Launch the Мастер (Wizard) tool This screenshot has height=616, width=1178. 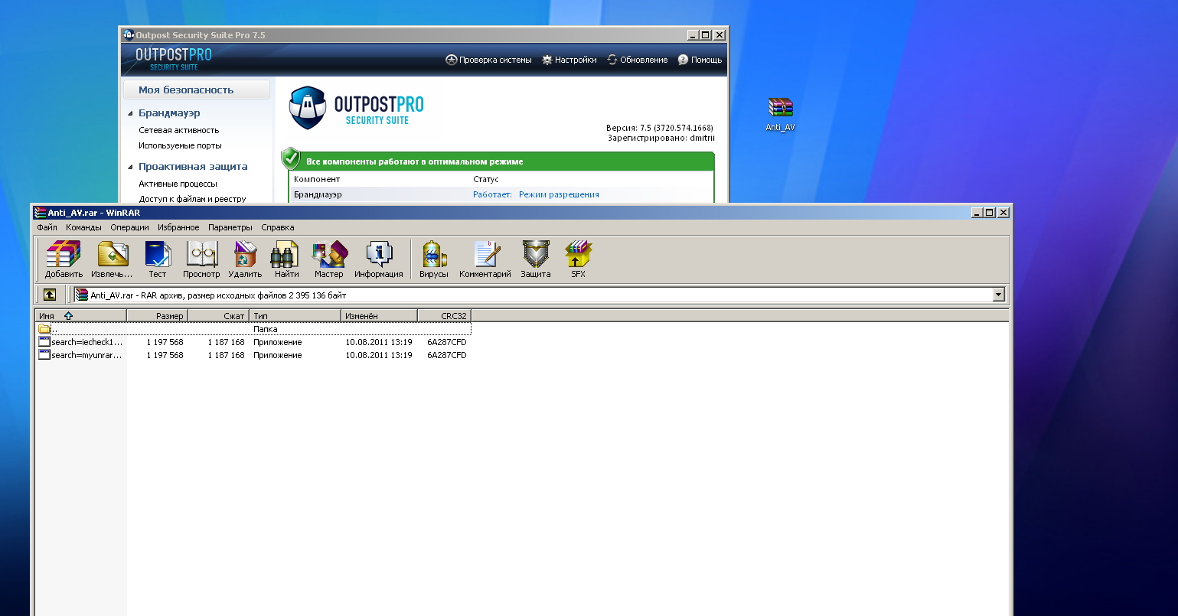coord(329,259)
